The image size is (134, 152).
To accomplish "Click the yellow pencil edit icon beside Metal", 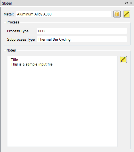I will pyautogui.click(x=127, y=14).
